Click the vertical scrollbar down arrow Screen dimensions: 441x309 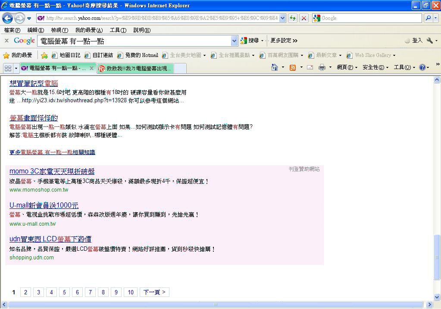[x=437, y=297]
